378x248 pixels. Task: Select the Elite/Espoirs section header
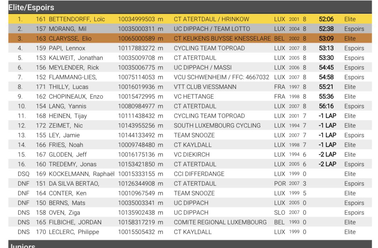tap(190, 7)
